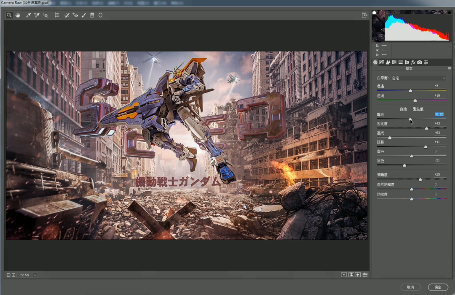The width and height of the screenshot is (455, 295).
Task: Click the contrast slider handle
Action: pyautogui.click(x=426, y=128)
